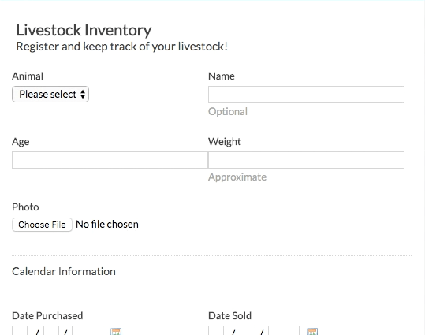Image resolution: width=425 pixels, height=335 pixels.
Task: Select the Weight input field
Action: (x=306, y=160)
